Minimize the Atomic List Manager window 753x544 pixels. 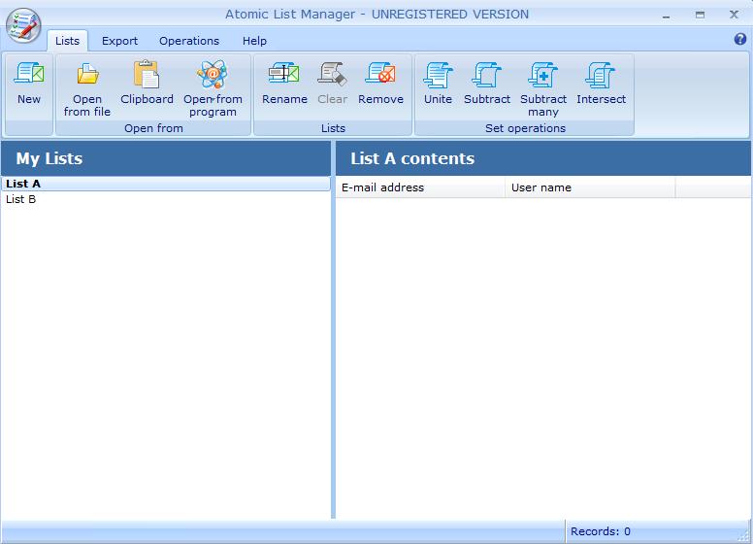click(x=666, y=16)
